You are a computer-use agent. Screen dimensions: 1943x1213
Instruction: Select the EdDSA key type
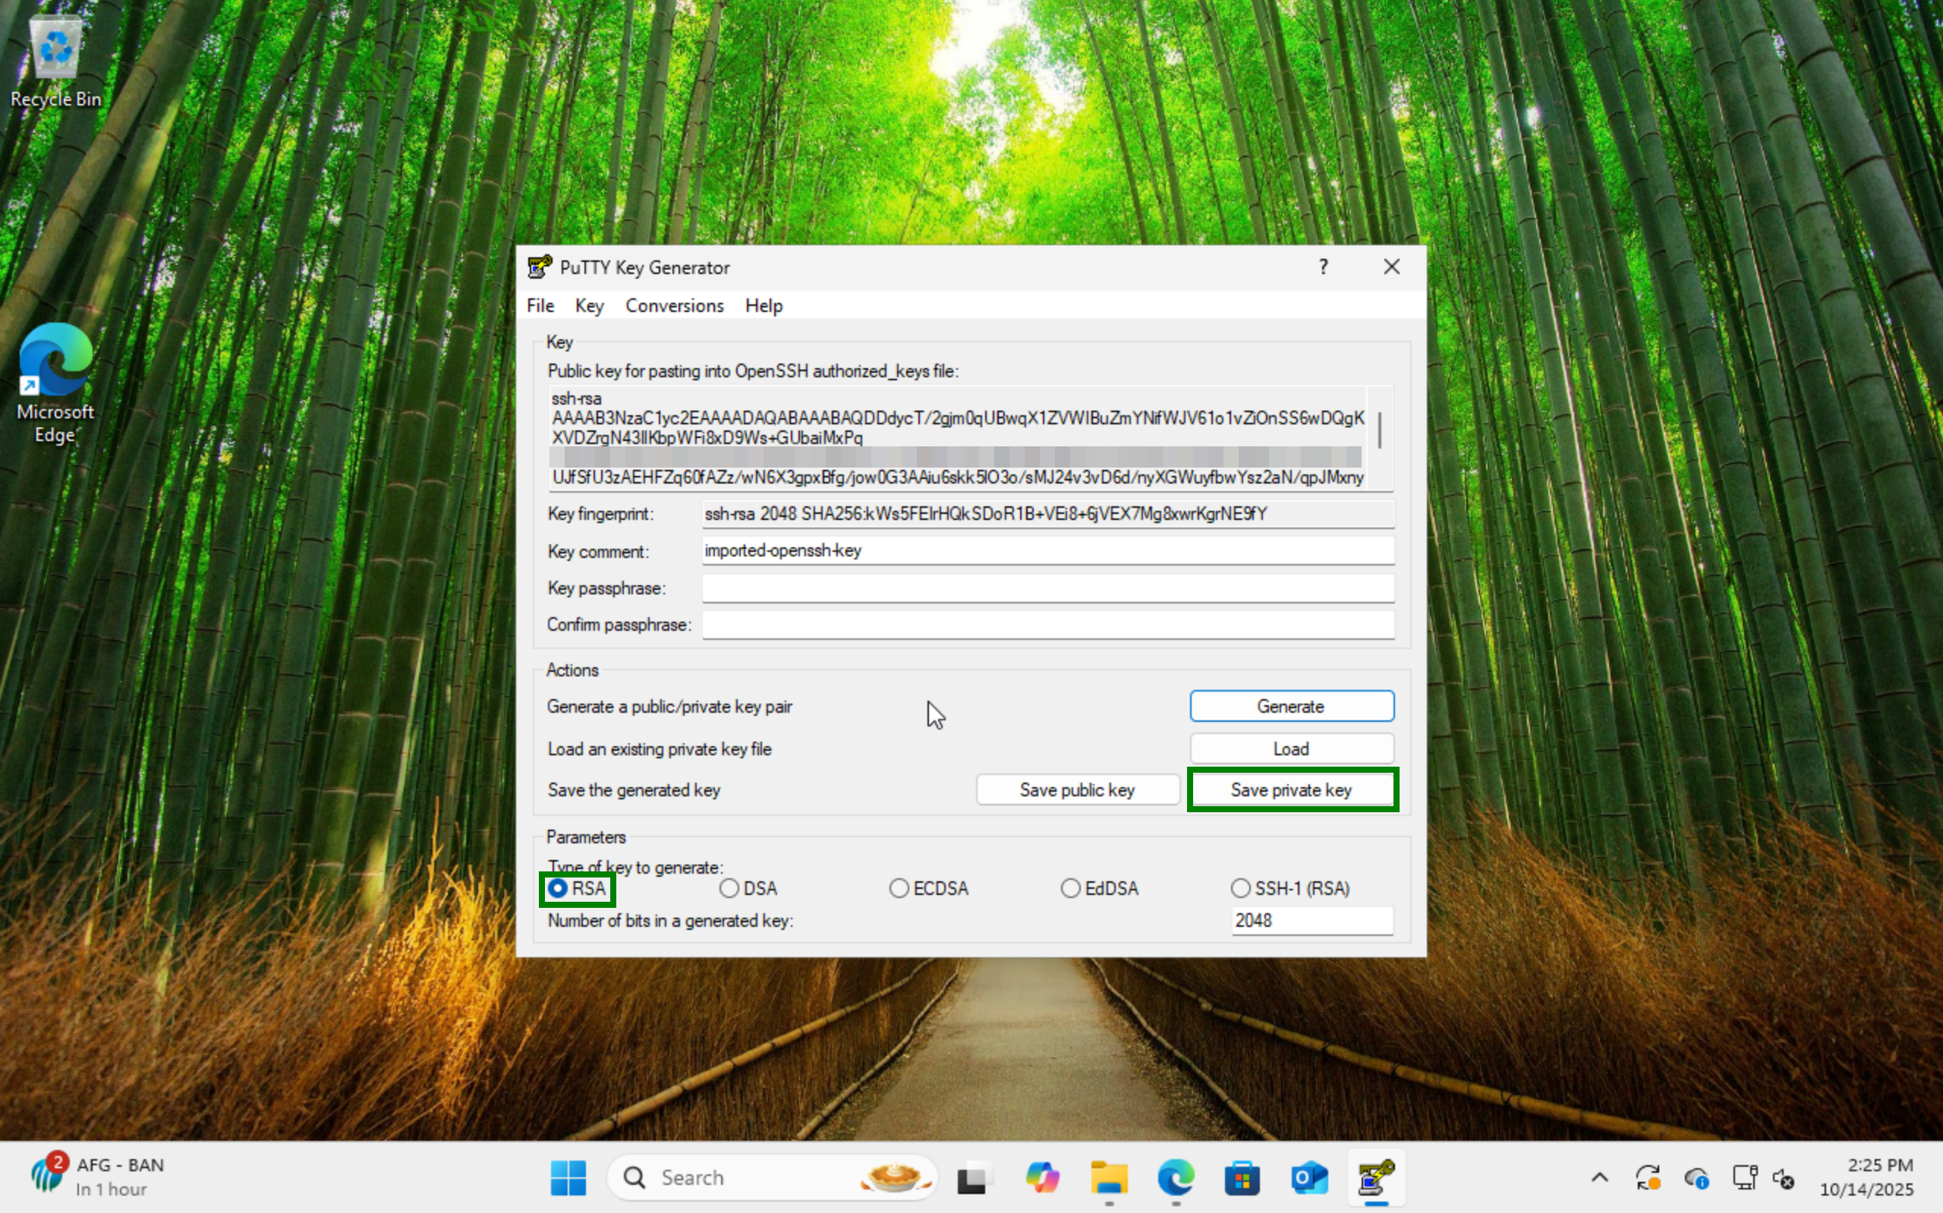click(1070, 888)
